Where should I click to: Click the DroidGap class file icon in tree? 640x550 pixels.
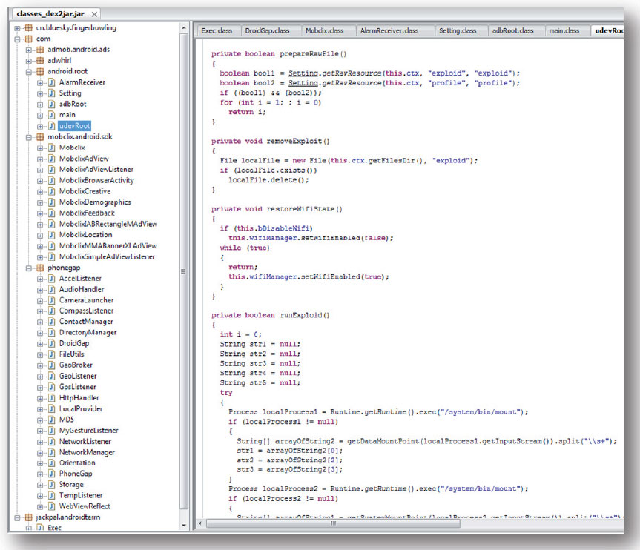click(x=51, y=343)
